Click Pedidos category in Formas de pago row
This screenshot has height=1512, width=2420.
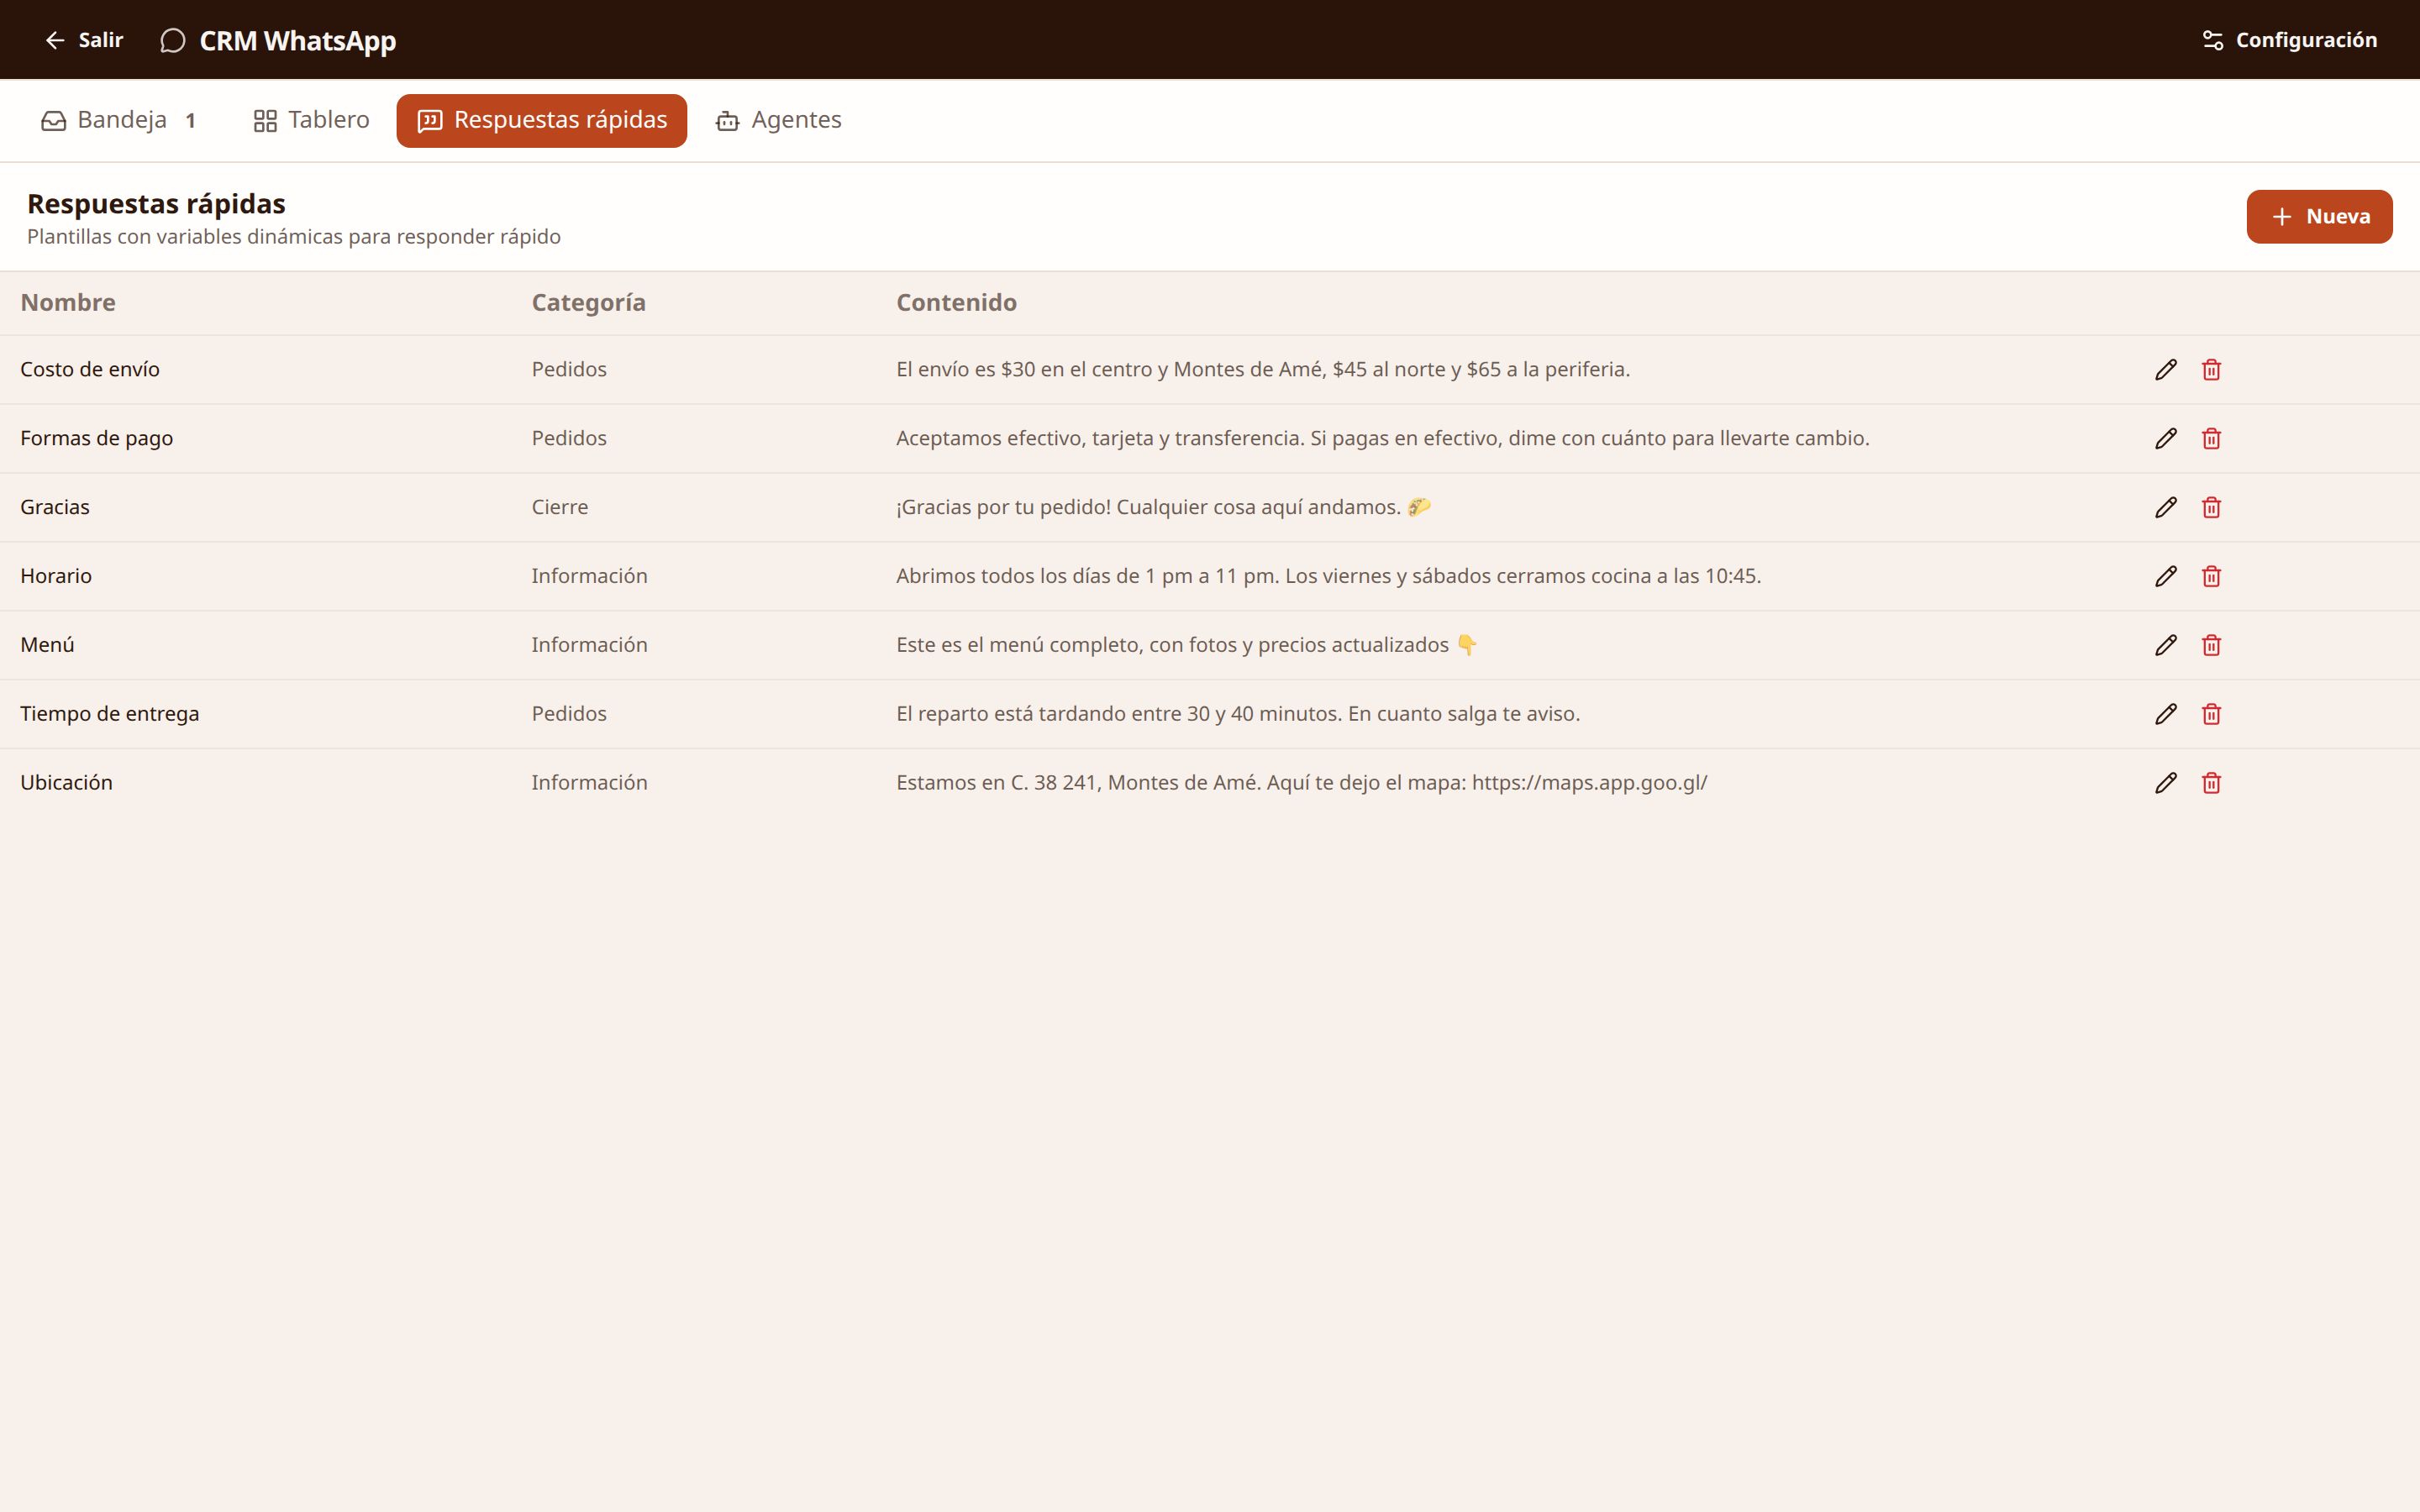(x=569, y=439)
